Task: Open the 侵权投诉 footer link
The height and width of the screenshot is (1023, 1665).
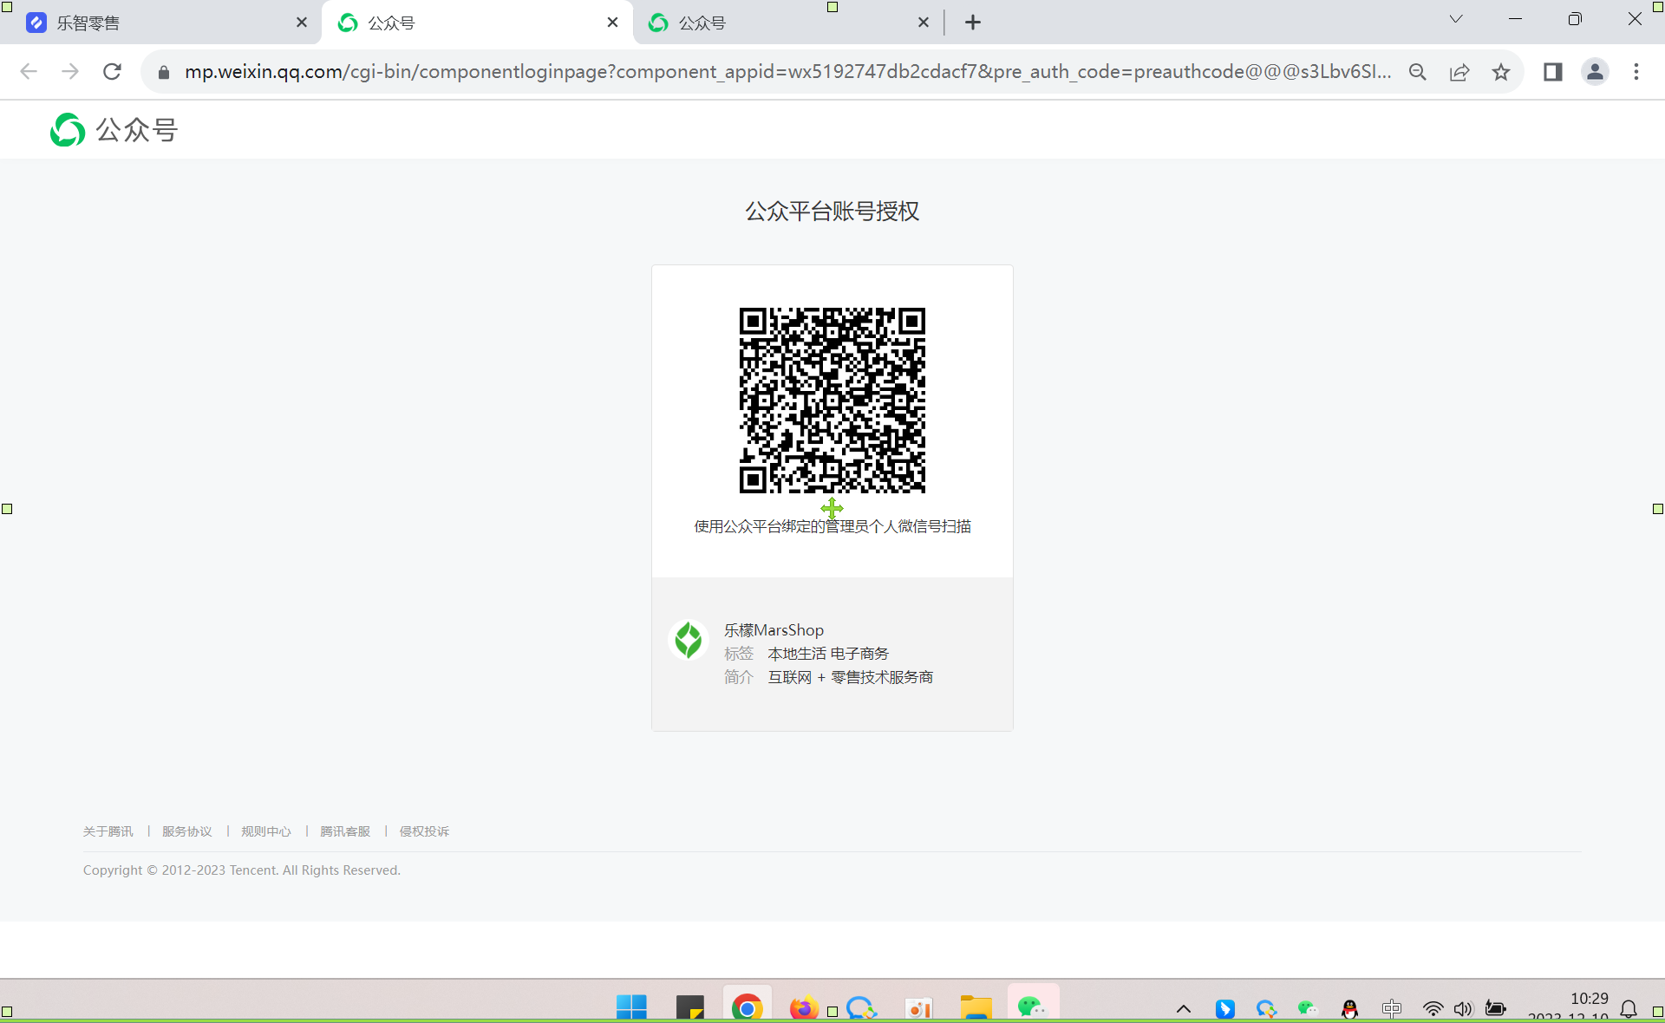Action: point(424,831)
